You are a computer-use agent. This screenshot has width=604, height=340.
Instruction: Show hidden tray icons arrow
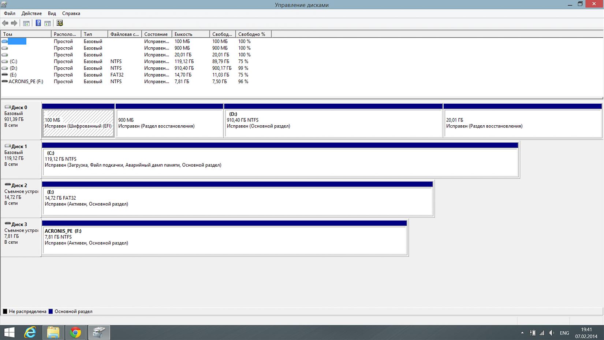(x=522, y=333)
